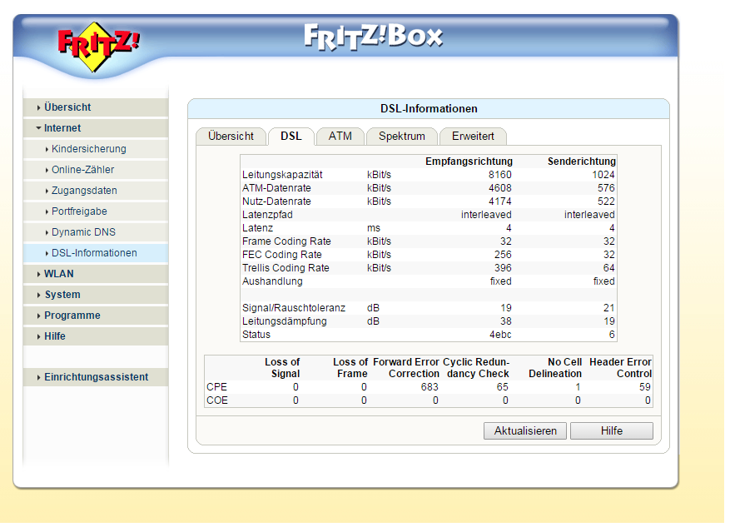This screenshot has height=532, width=730.
Task: Select Nutz-Datenrate value 4174
Action: [x=500, y=201]
